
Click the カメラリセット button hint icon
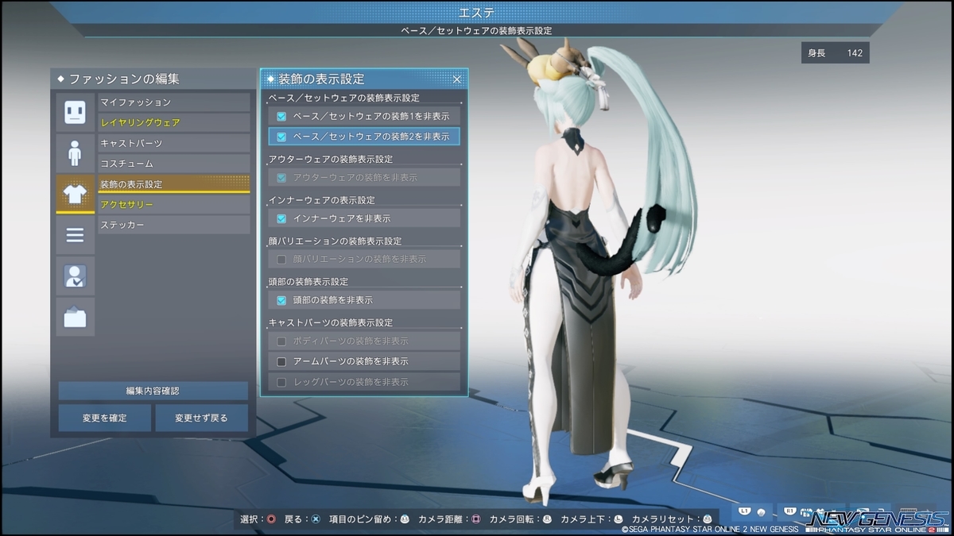tap(707, 519)
